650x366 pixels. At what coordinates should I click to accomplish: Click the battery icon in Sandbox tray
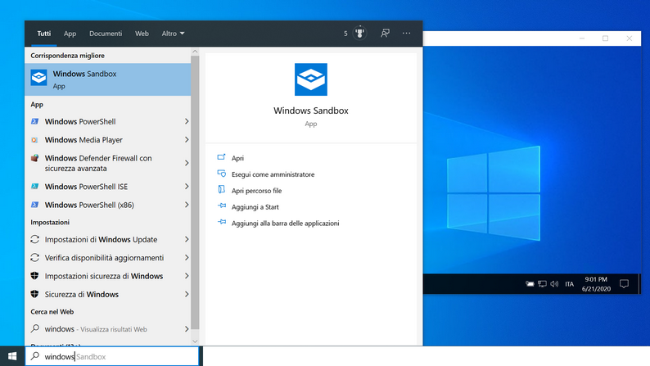530,284
